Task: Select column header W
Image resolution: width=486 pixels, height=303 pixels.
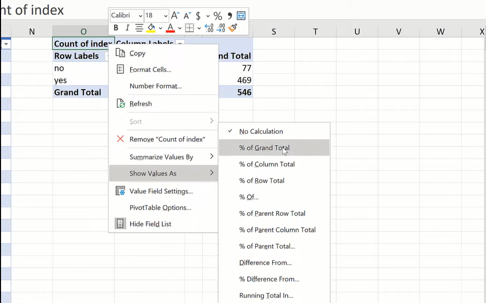Action: point(440,31)
